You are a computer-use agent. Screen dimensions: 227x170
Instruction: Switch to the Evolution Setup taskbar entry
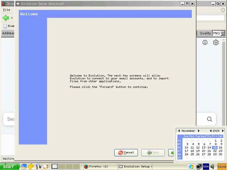pos(135,167)
